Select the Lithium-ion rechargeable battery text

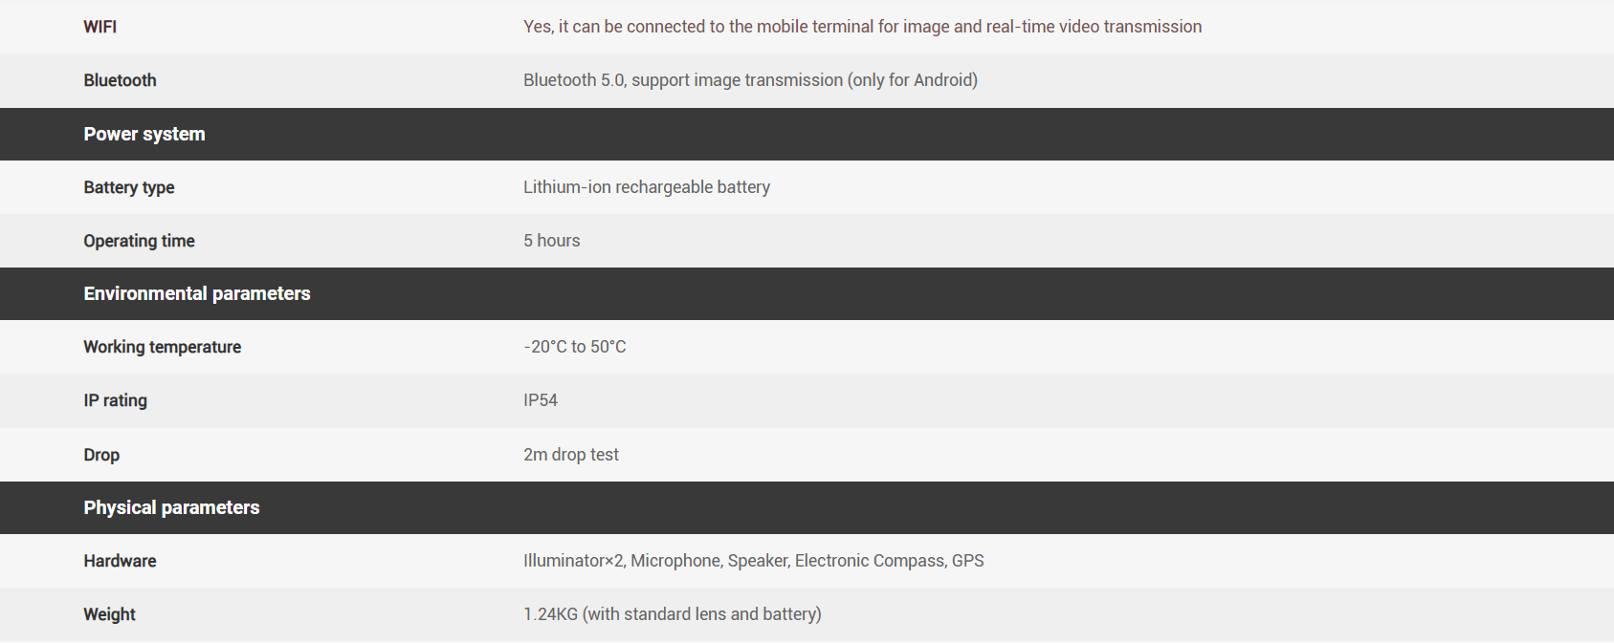(646, 187)
